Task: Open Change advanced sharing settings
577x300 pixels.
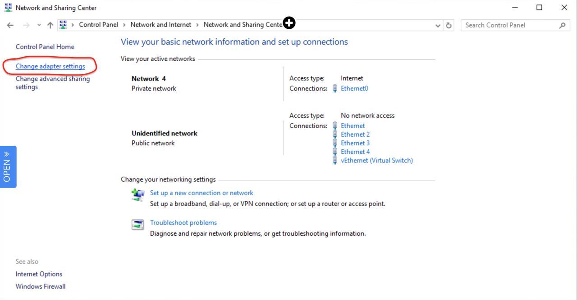Action: tap(53, 82)
